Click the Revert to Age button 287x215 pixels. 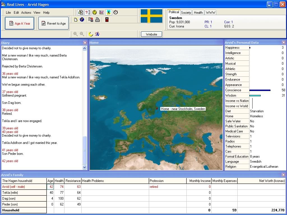(x=54, y=24)
